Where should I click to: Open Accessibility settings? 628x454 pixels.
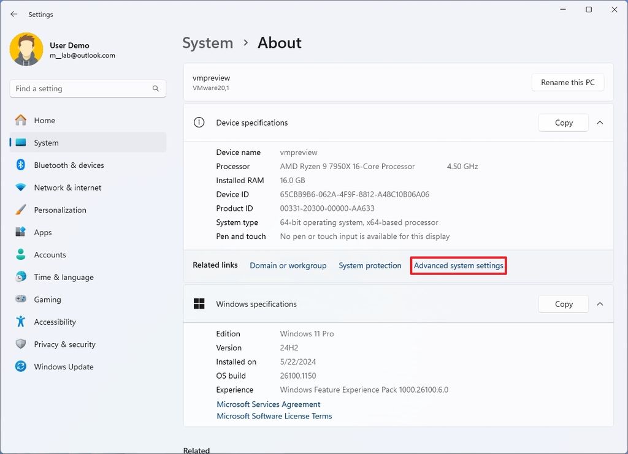[x=55, y=322]
